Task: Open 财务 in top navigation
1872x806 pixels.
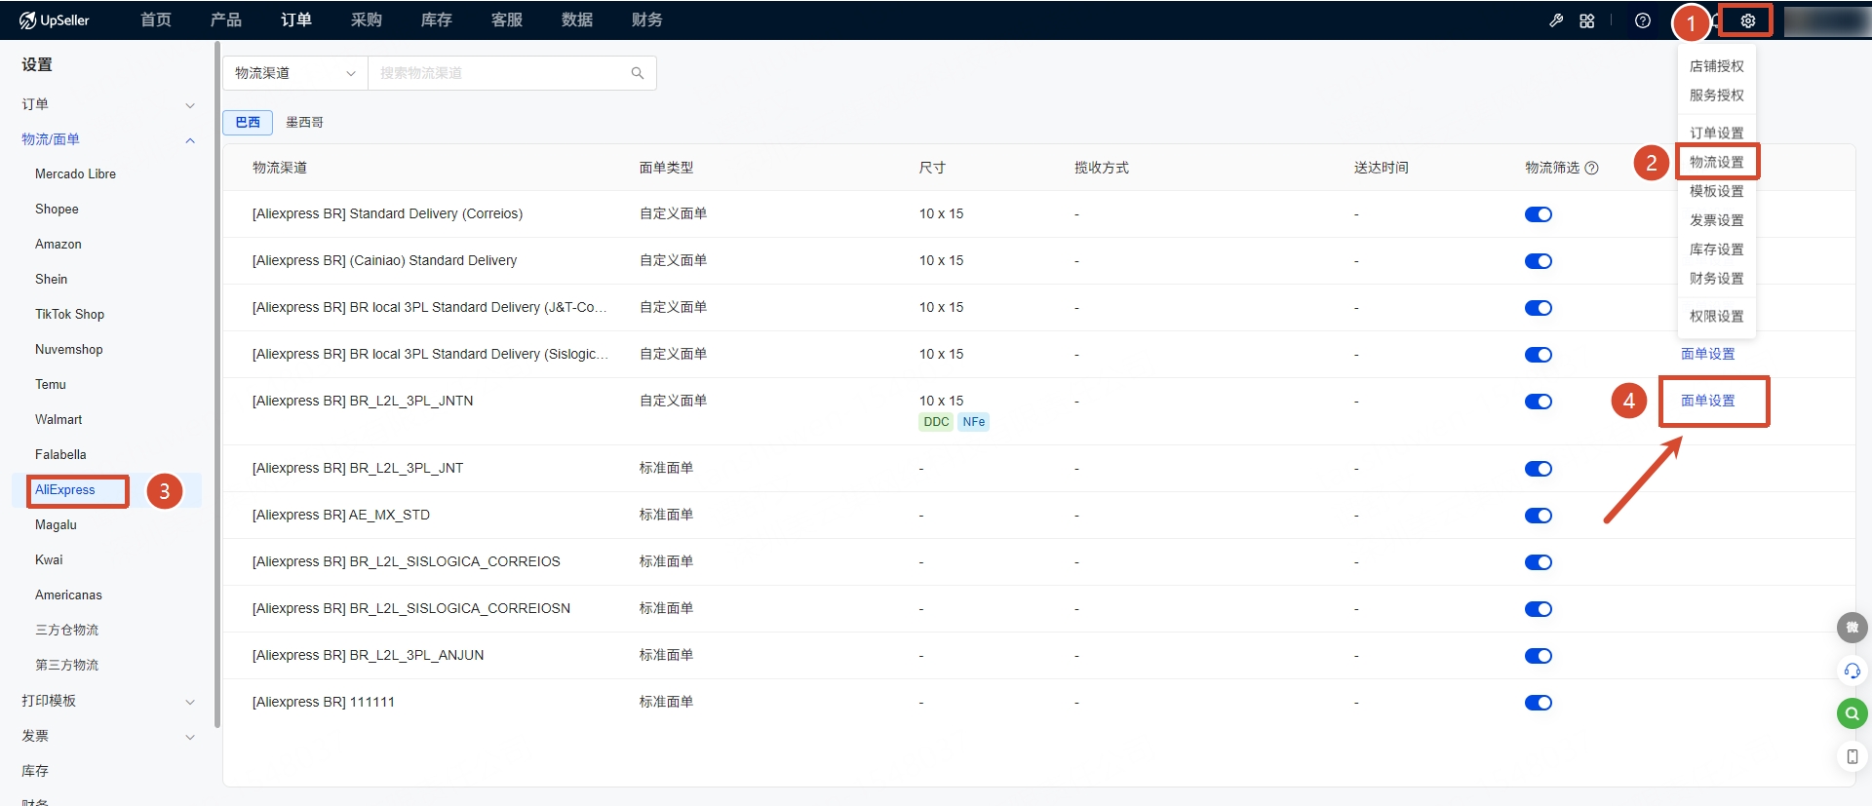Action: (647, 20)
